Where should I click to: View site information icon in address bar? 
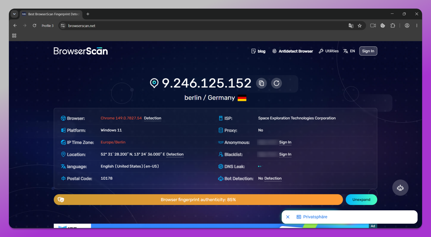coord(63,26)
